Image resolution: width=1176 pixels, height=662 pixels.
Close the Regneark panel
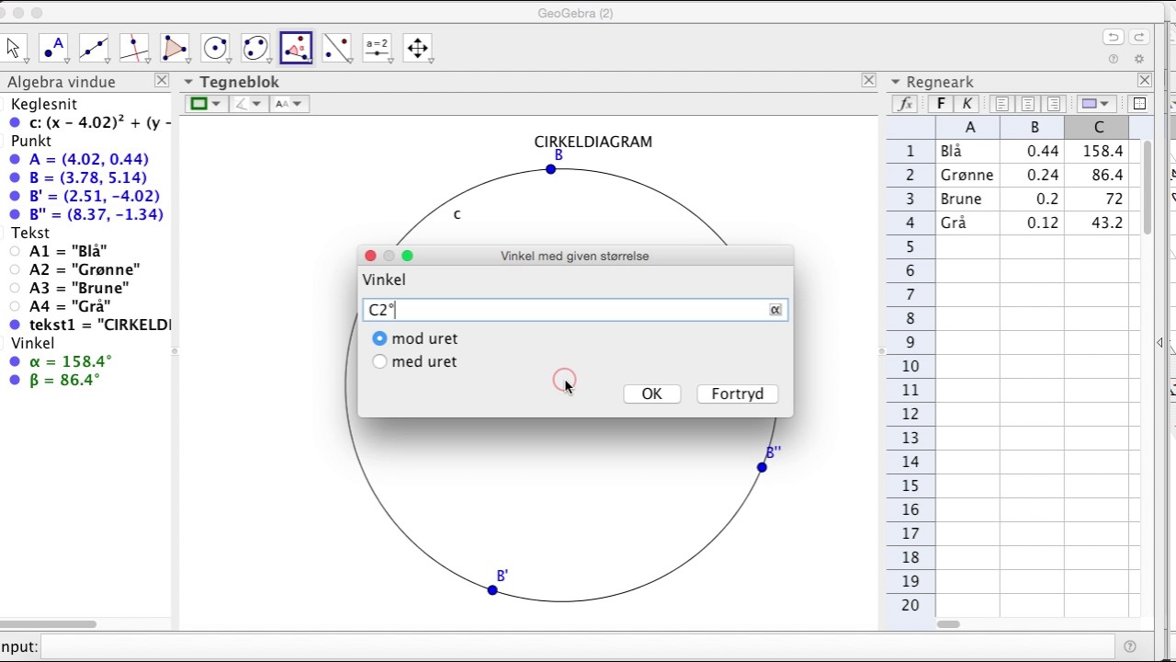pos(1145,81)
